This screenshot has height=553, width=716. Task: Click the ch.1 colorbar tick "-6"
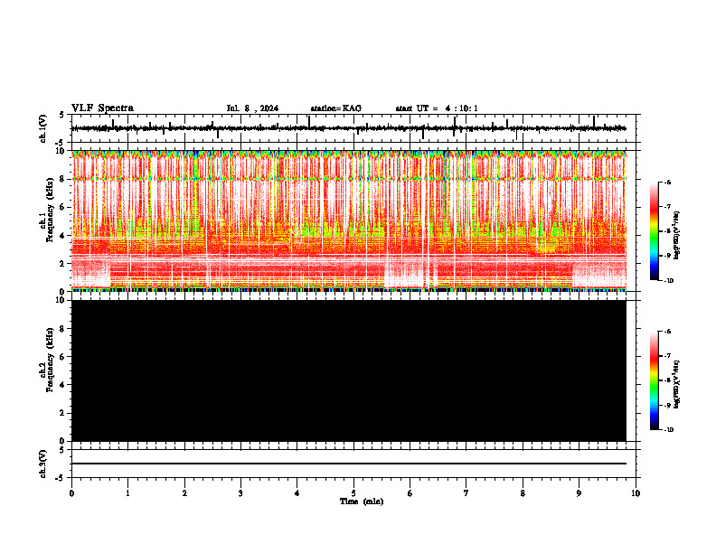coord(667,182)
